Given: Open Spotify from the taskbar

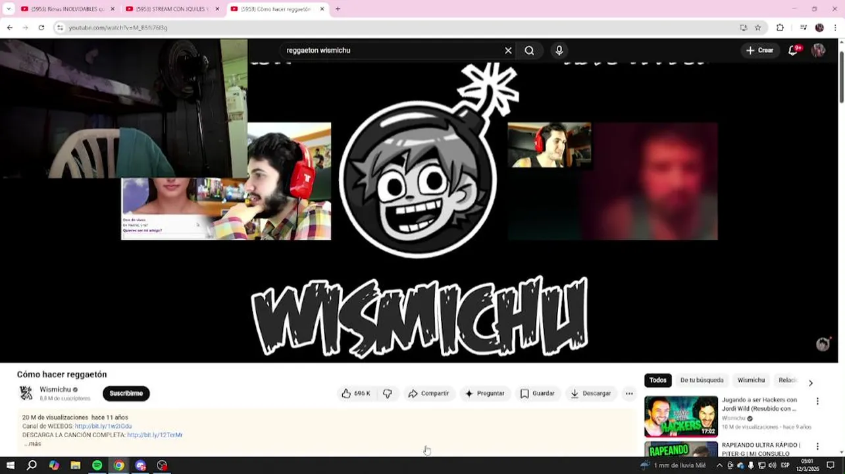Looking at the screenshot, I should pyautogui.click(x=97, y=465).
